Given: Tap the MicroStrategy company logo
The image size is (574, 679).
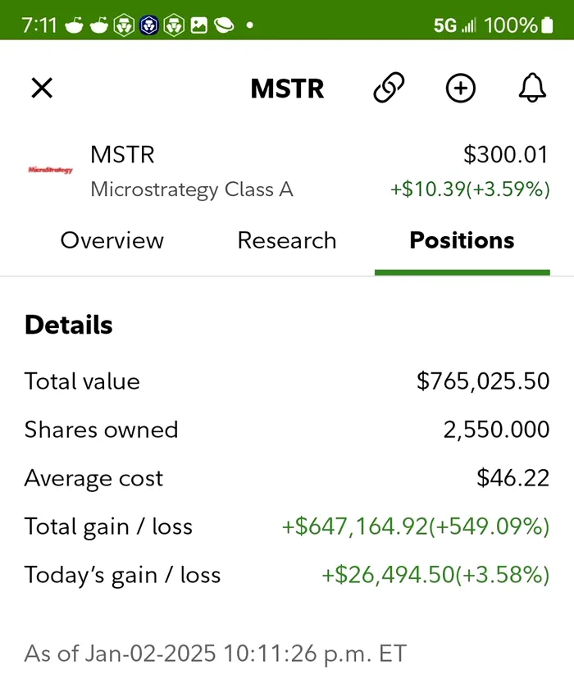Looking at the screenshot, I should [51, 170].
